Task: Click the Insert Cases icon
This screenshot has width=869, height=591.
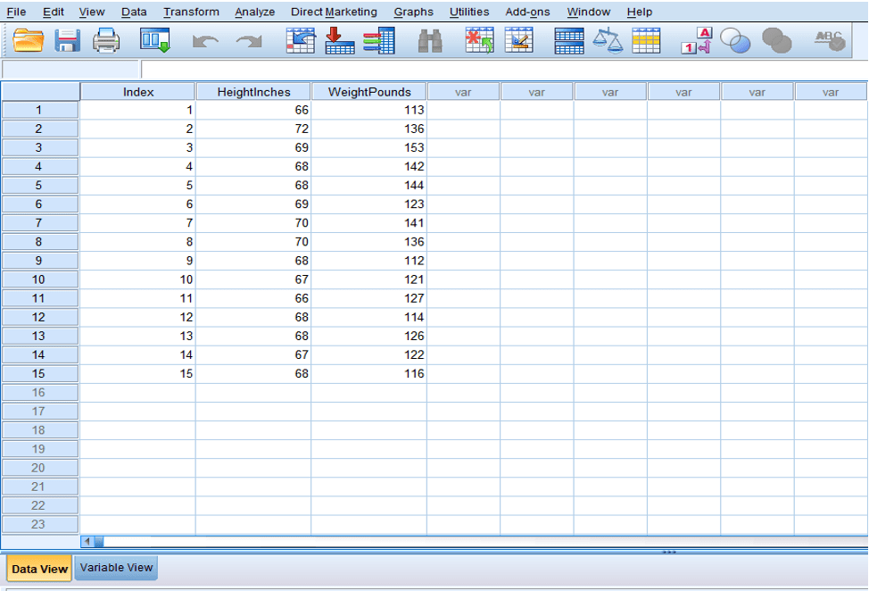Action: pyautogui.click(x=479, y=40)
